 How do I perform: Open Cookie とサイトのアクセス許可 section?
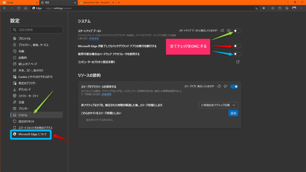coord(36,77)
